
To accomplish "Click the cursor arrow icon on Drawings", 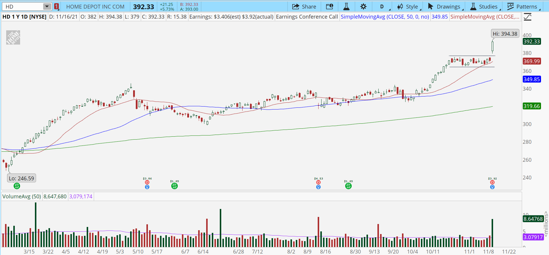I will point(431,6).
